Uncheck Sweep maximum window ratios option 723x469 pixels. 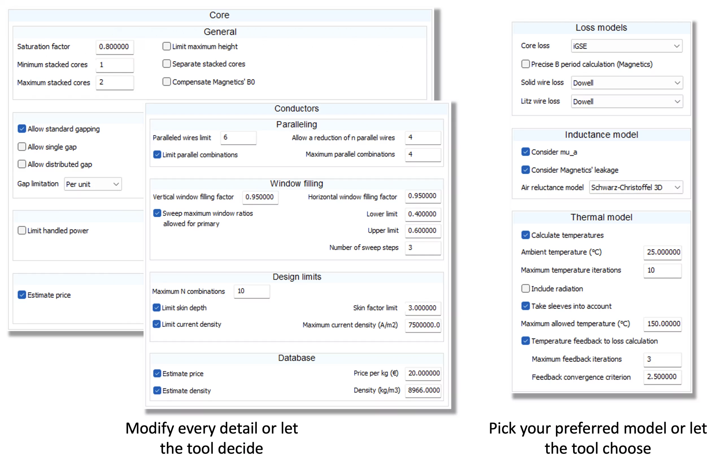point(157,213)
